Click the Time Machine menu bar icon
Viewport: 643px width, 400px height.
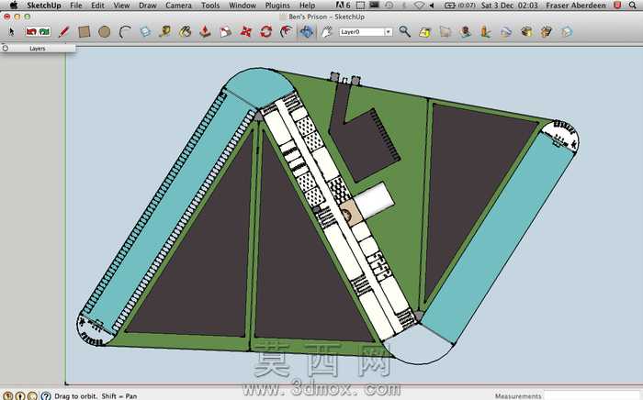(389, 6)
